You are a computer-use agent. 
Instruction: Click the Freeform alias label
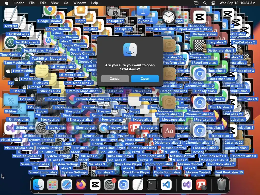[x=174, y=63]
